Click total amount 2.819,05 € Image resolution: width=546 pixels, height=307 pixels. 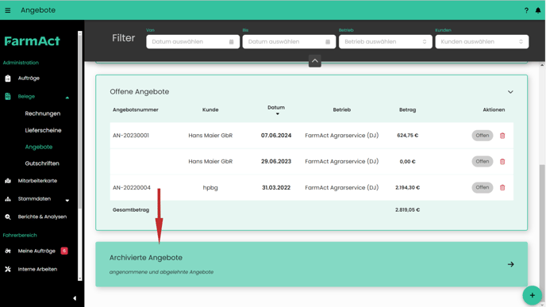(x=407, y=210)
